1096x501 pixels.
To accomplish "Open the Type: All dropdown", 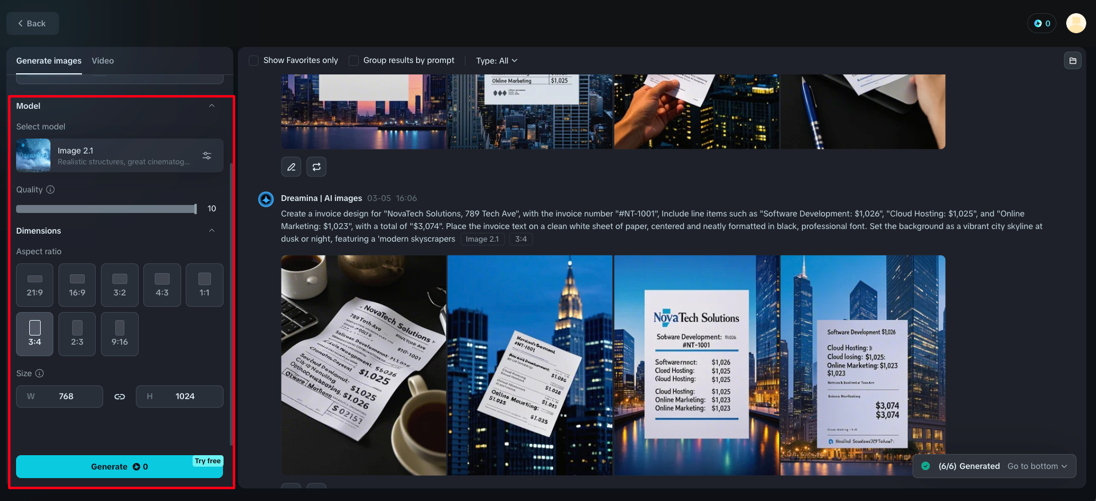I will pyautogui.click(x=496, y=61).
